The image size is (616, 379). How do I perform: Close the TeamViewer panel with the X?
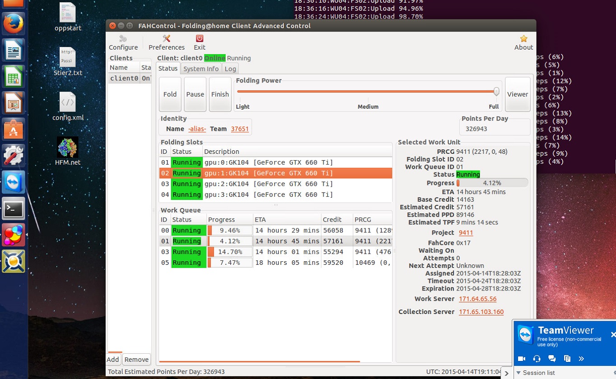tap(613, 334)
